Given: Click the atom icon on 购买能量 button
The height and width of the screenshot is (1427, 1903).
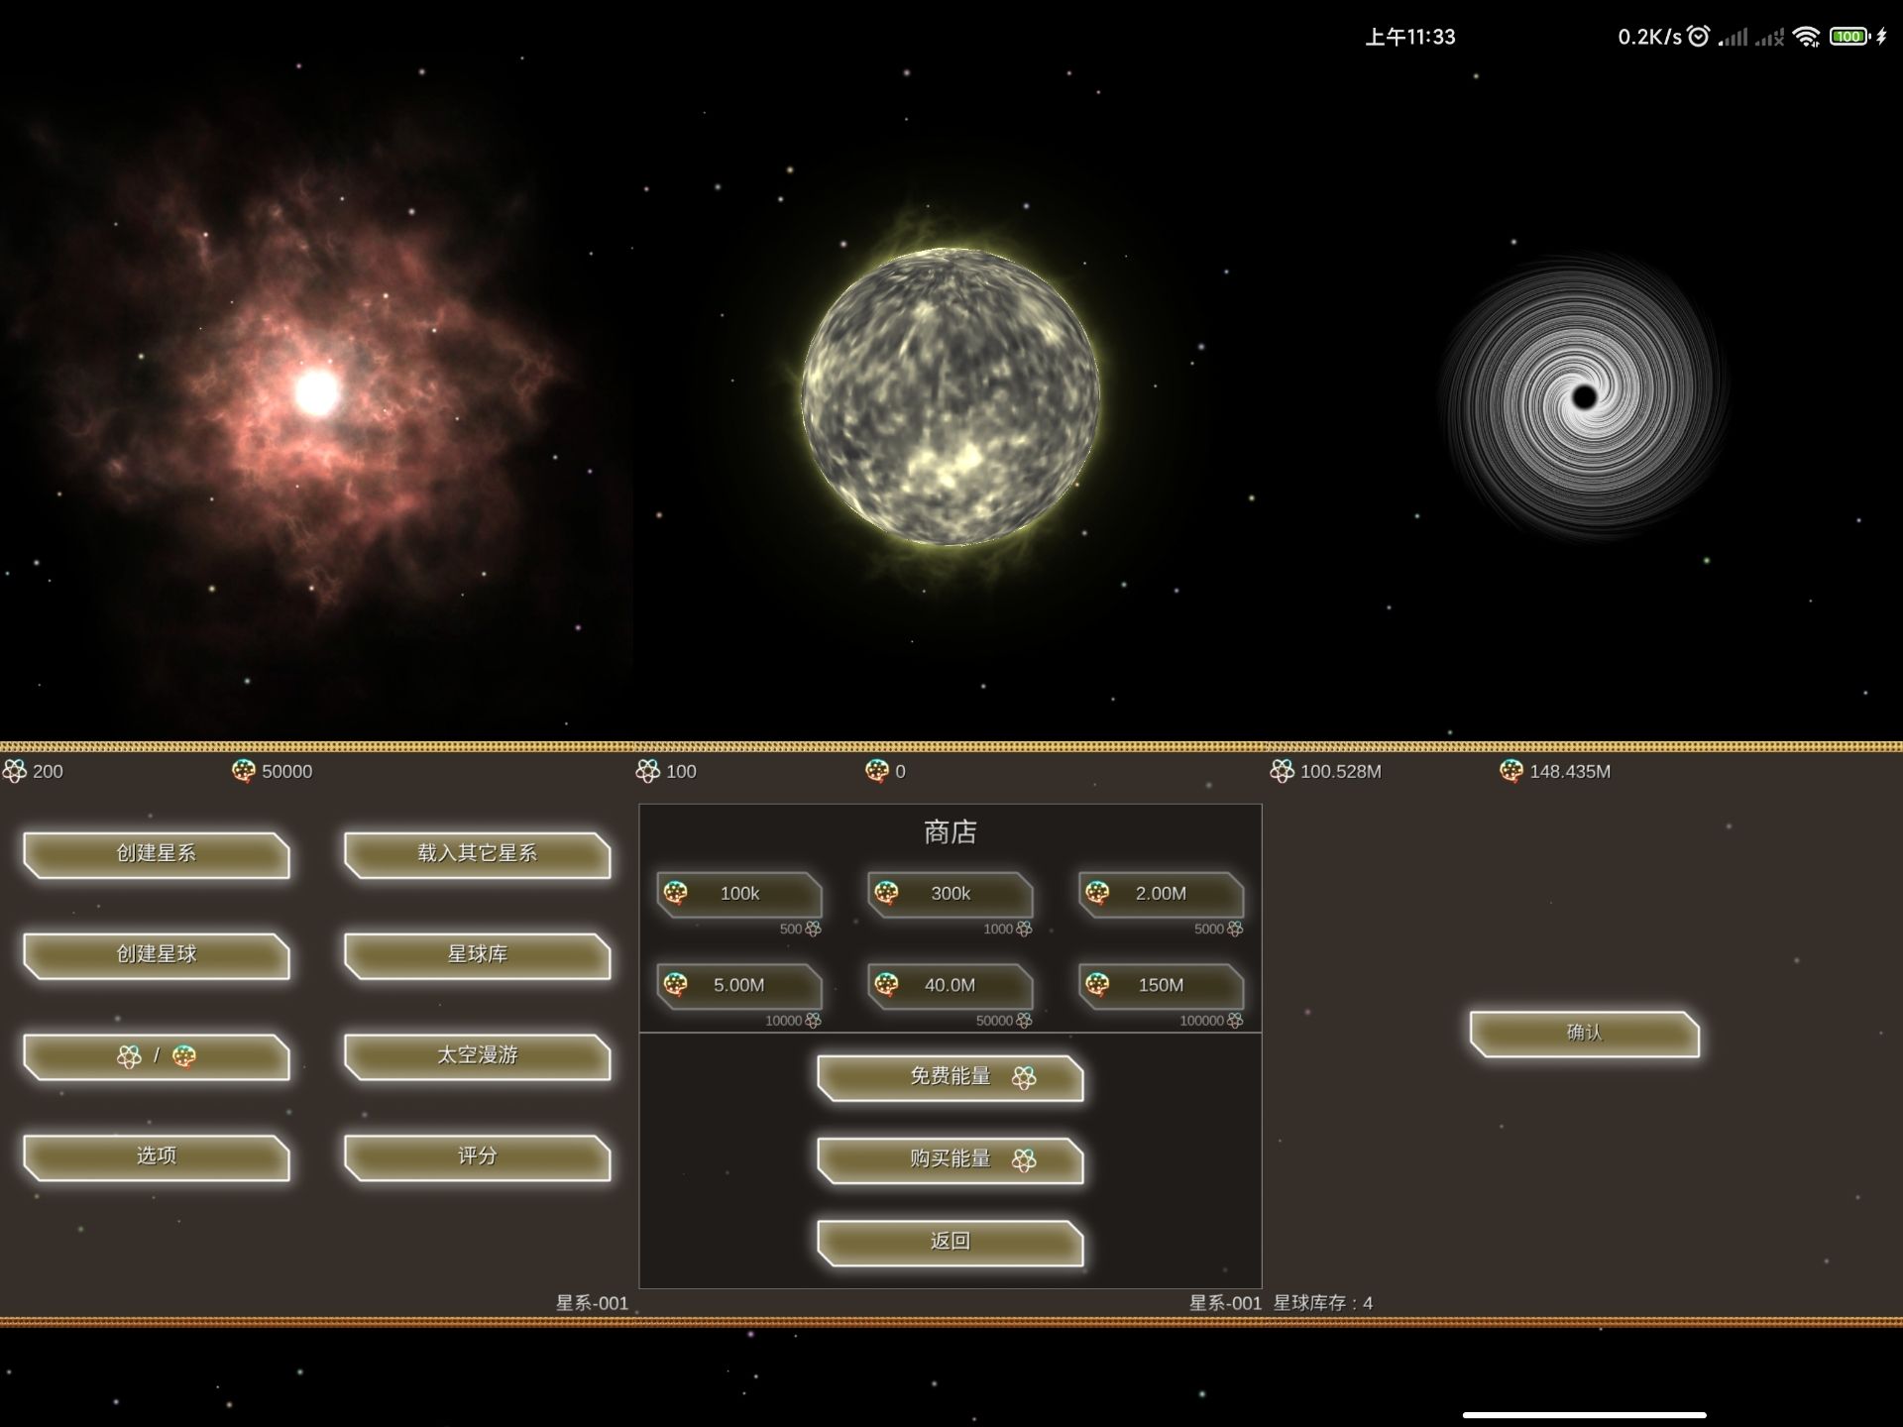Looking at the screenshot, I should click(1024, 1159).
